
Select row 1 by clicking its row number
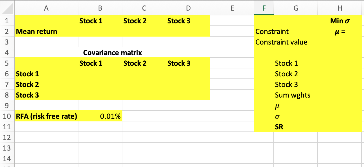[x=7, y=21]
